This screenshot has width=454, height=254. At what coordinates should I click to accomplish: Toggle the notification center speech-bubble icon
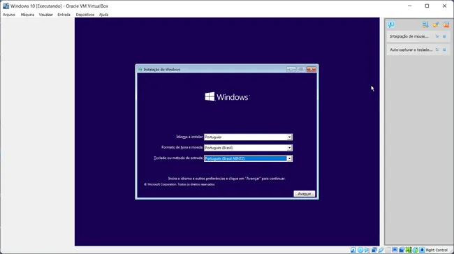pos(391,24)
